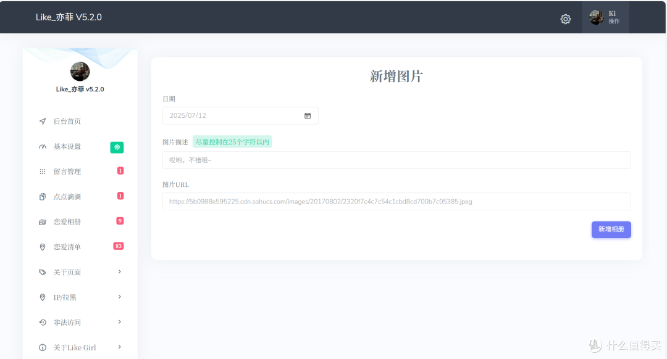667x359 pixels.
Task: Click the 关于Like Girl info icon
Action: coord(43,347)
